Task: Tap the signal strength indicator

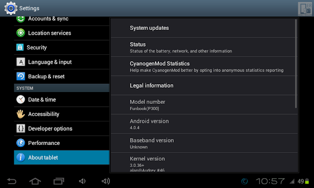Action: (292, 182)
